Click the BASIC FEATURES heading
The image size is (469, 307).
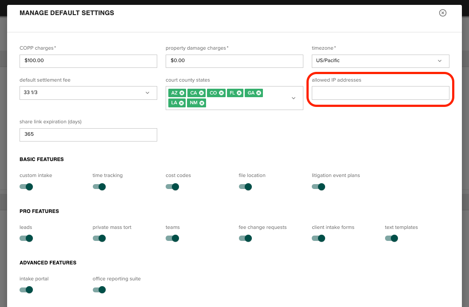pyautogui.click(x=42, y=159)
